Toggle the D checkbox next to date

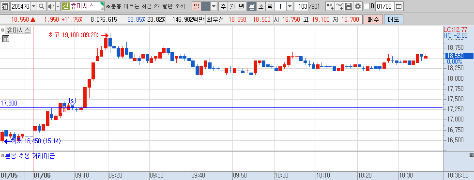[x=367, y=6]
